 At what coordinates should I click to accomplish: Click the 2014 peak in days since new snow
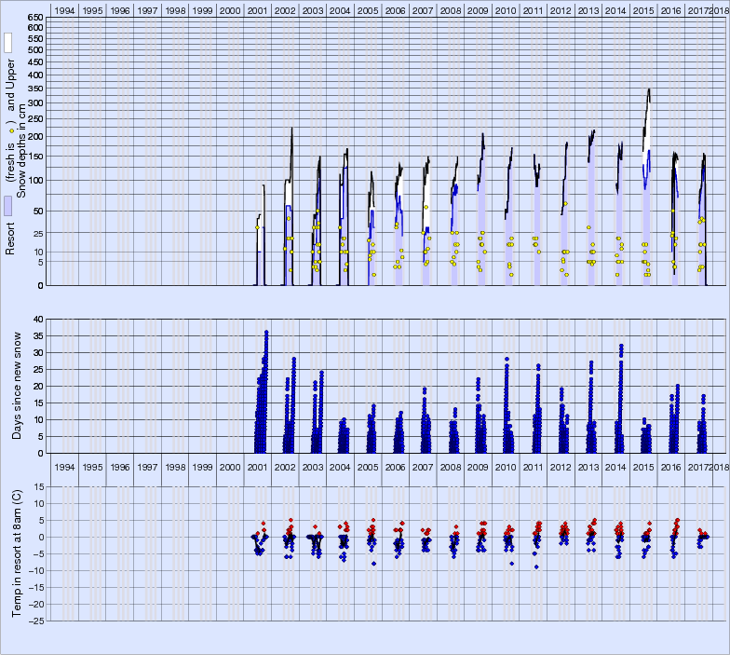(621, 346)
